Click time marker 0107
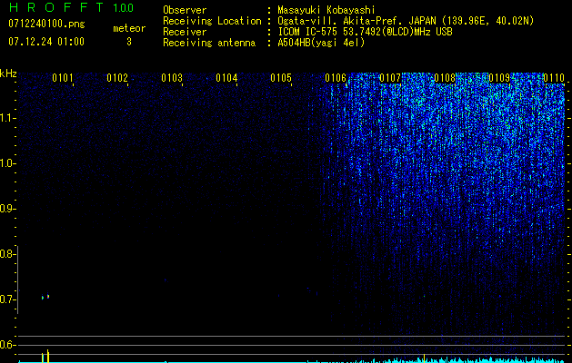572x363 pixels. [x=390, y=78]
